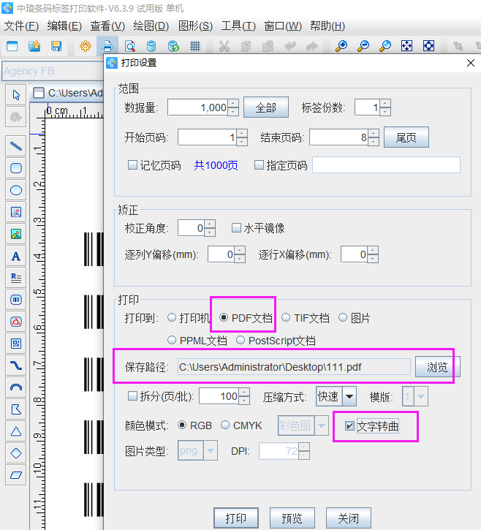This screenshot has height=530, width=481.
Task: Click the save icon in toolbar
Action: [56, 46]
